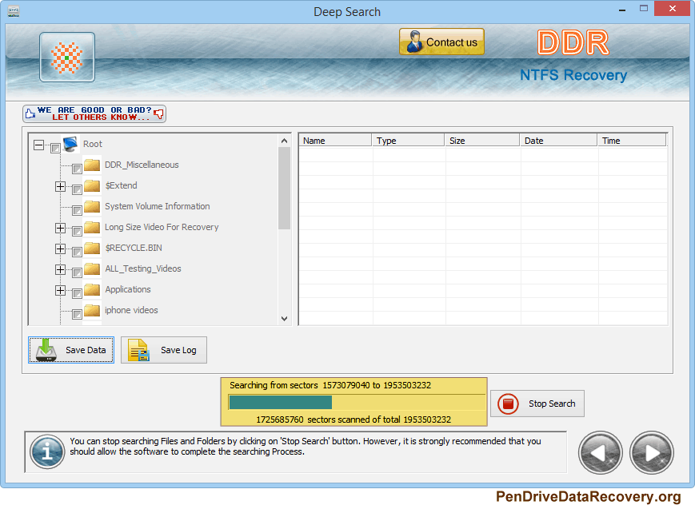The image size is (695, 505).
Task: Open the 'Let Others Know' feedback icon
Action: pos(94,113)
